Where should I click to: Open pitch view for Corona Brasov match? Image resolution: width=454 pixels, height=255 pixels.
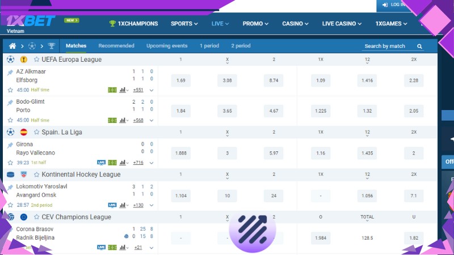tap(112, 248)
